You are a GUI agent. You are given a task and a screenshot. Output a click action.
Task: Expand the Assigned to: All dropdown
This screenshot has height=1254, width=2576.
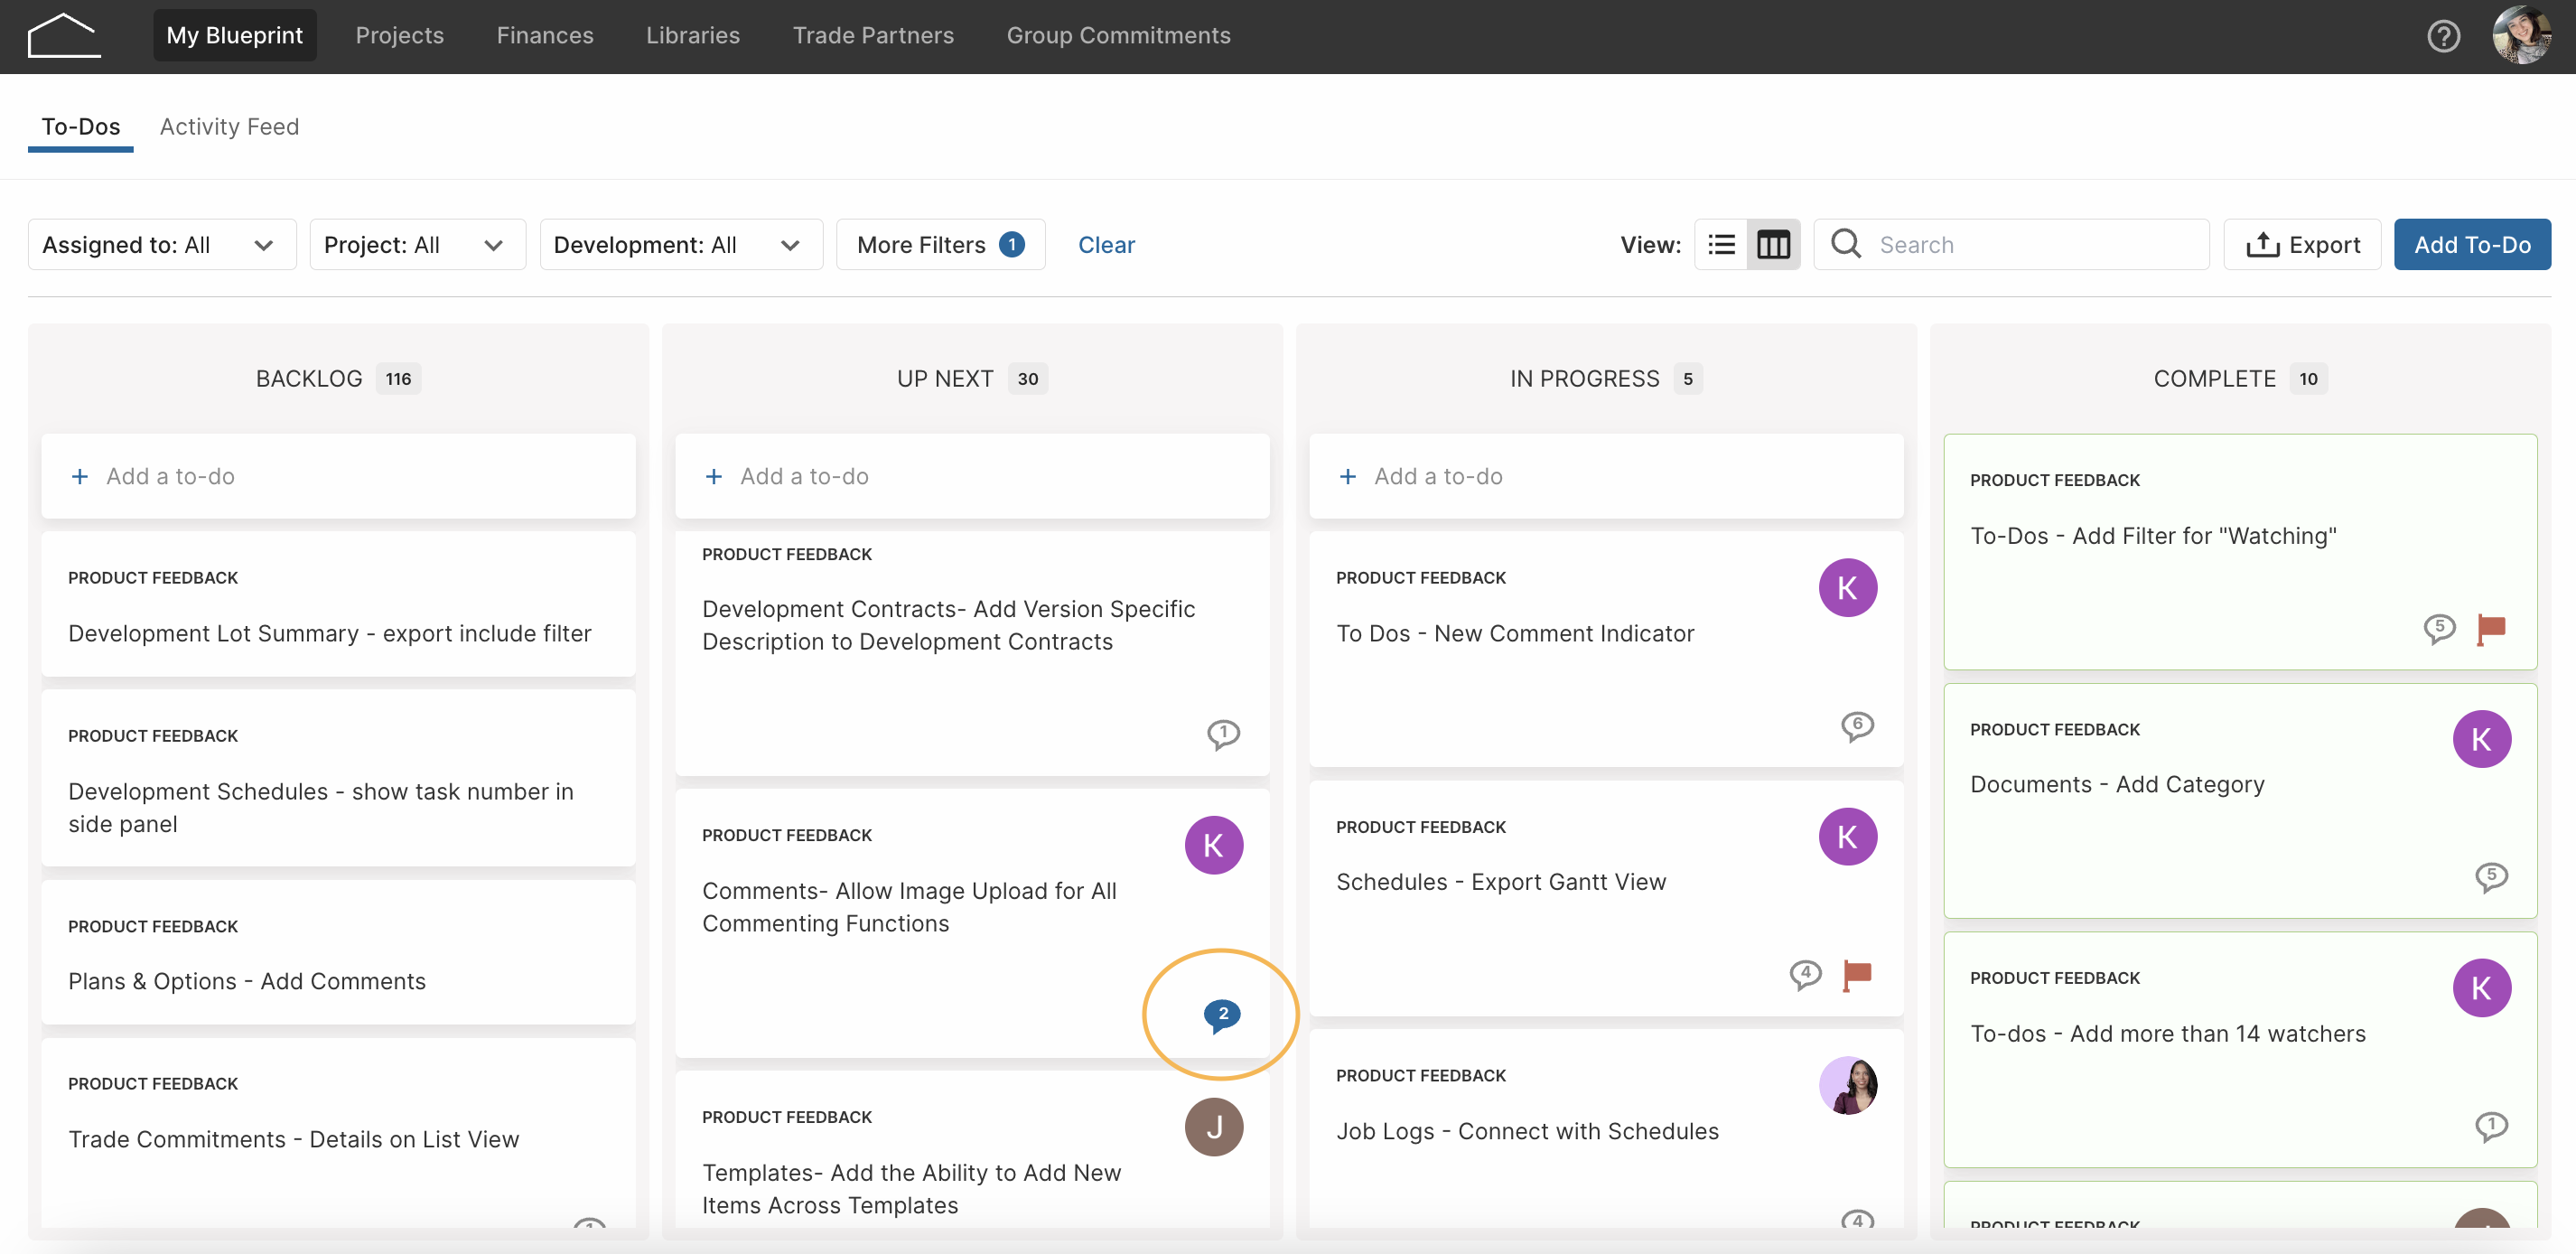[x=162, y=244]
